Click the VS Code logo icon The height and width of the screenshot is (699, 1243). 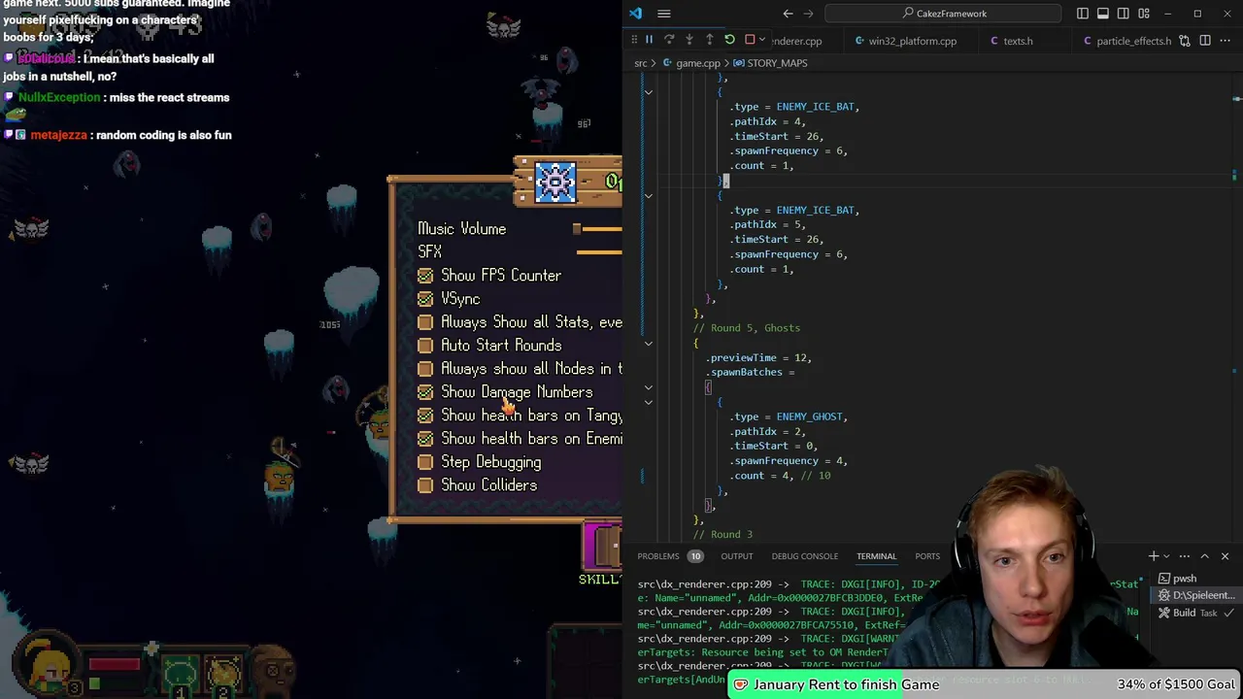click(x=635, y=14)
